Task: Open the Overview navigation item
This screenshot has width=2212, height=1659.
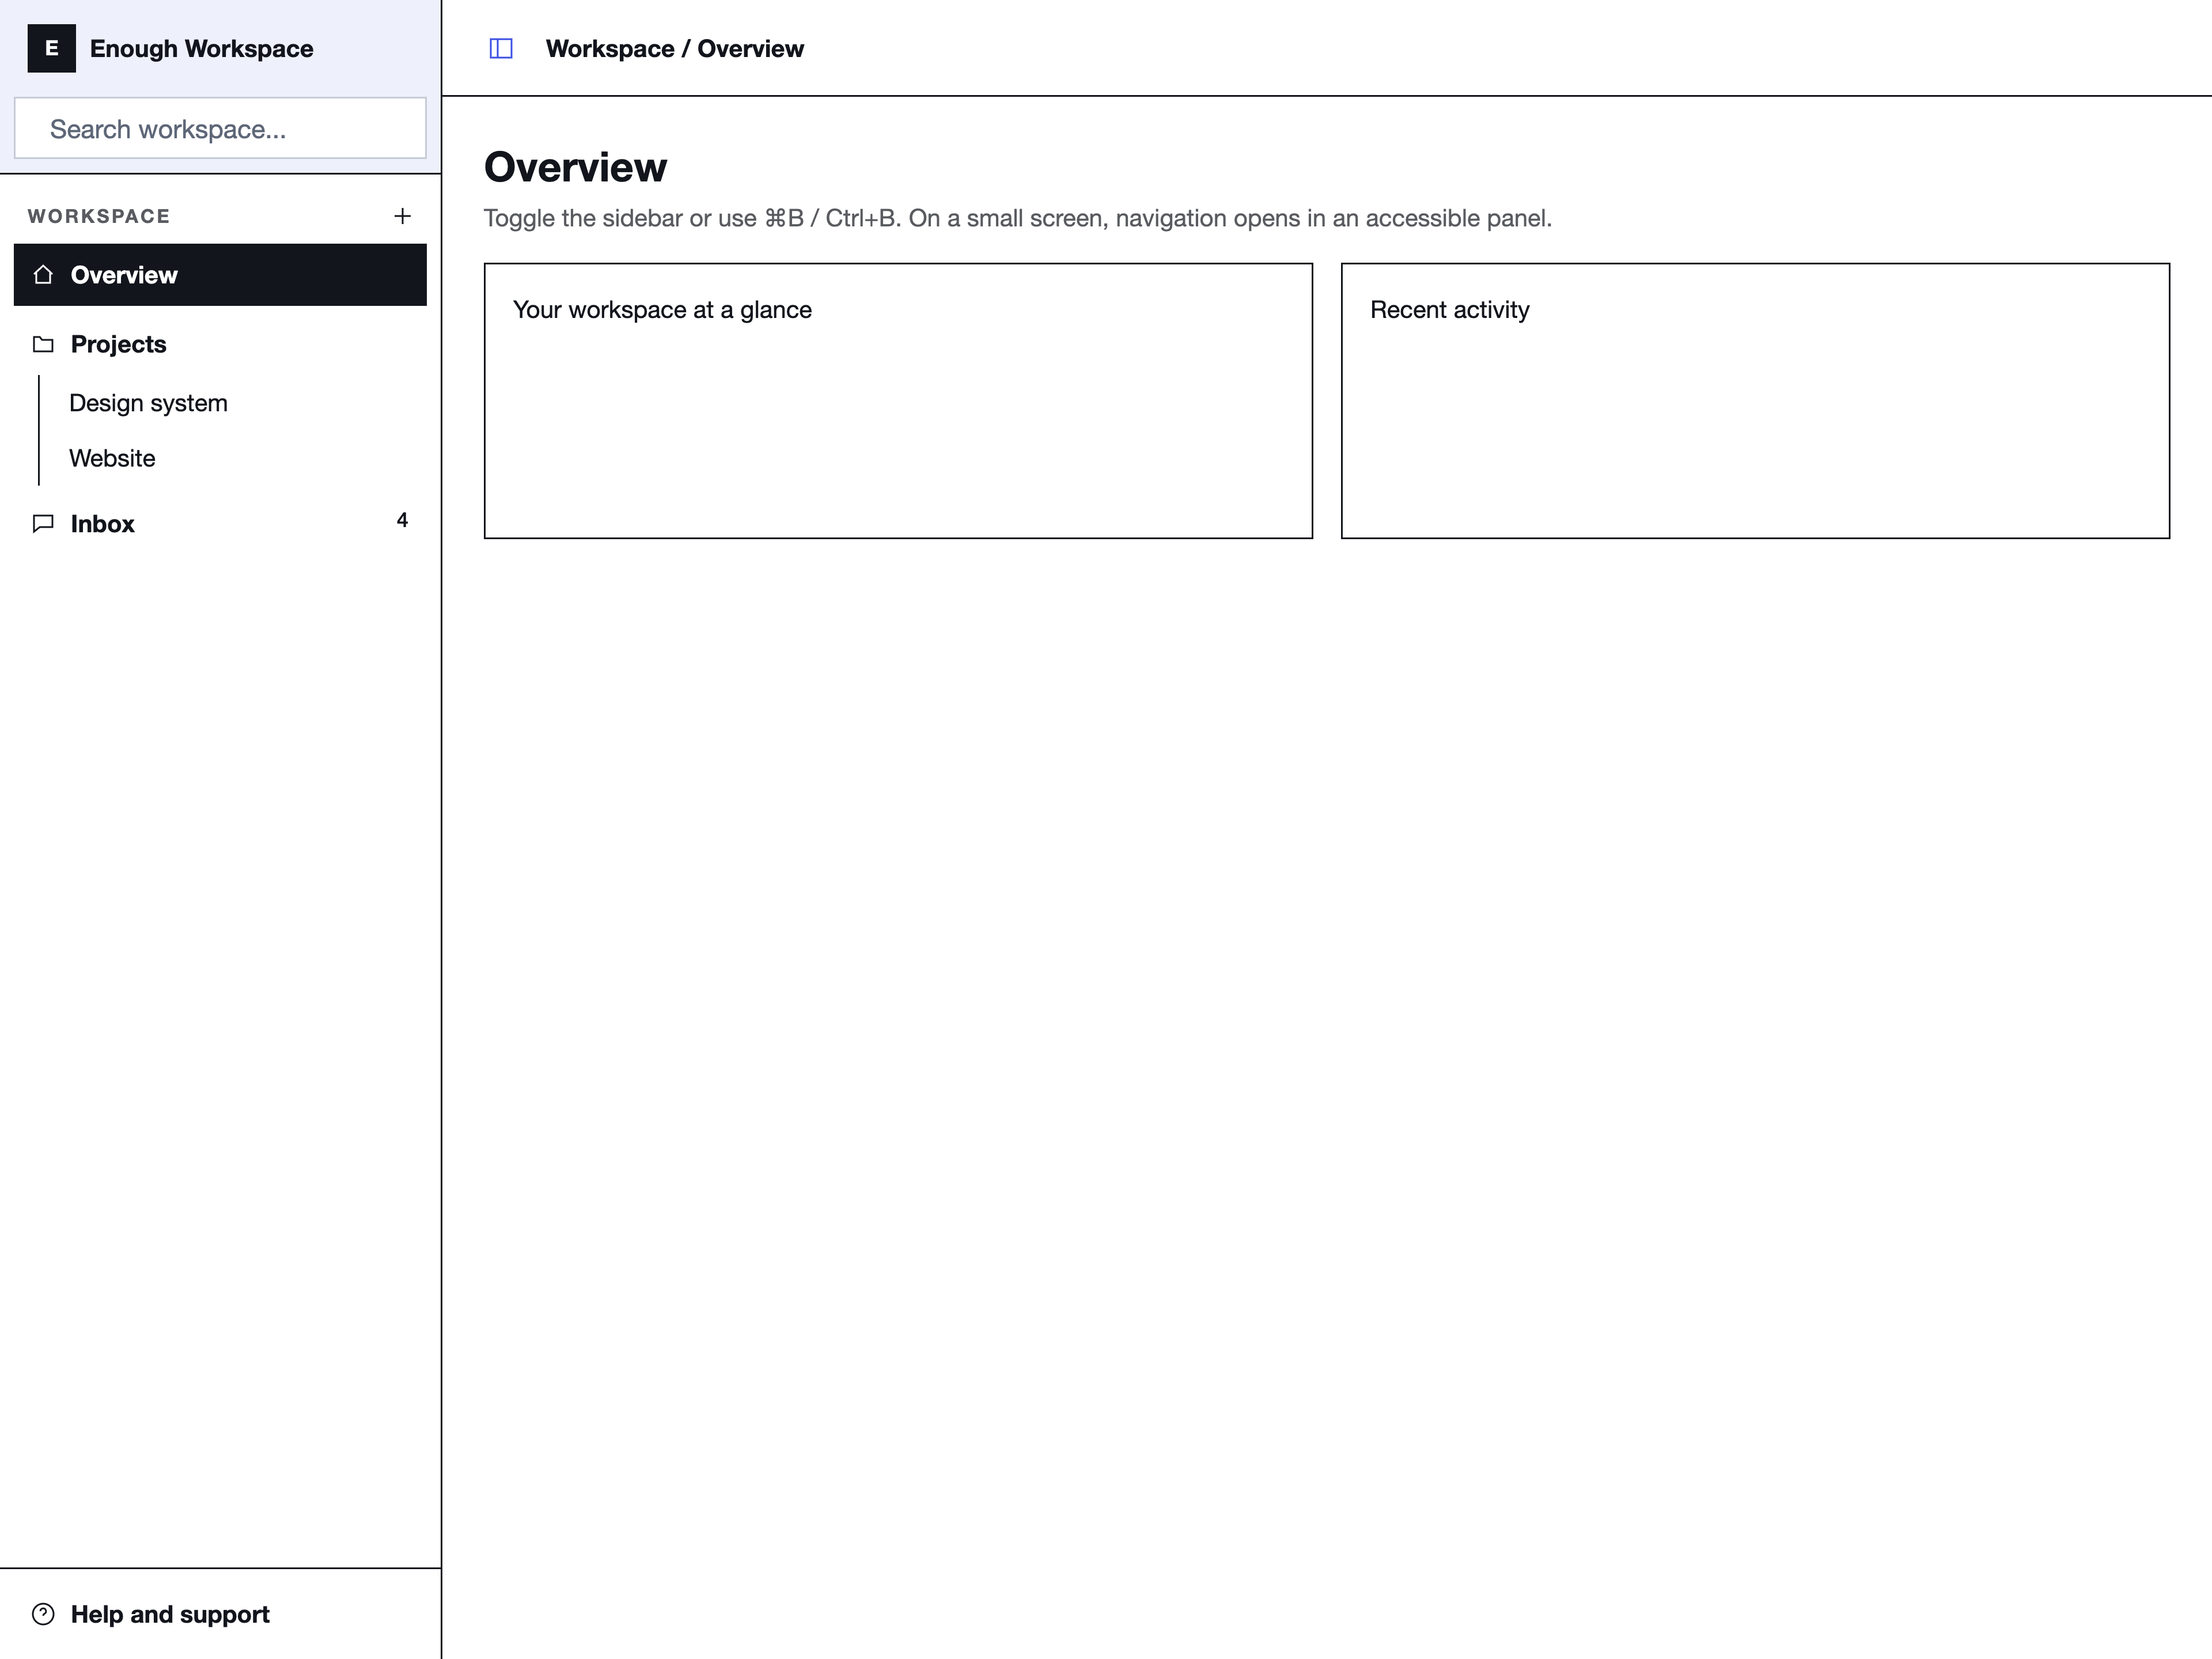Action: point(220,275)
